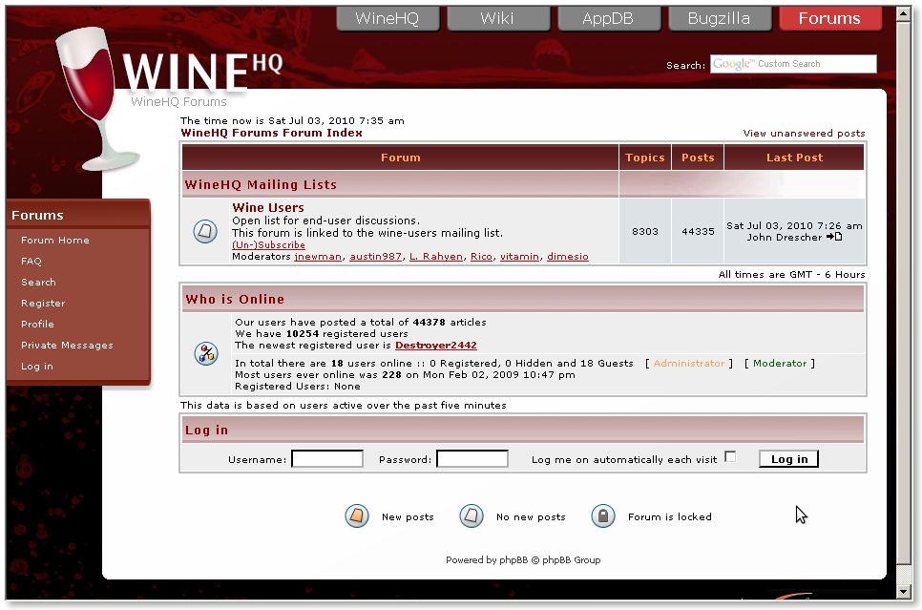Image resolution: width=922 pixels, height=610 pixels.
Task: Click the Who is Online users icon
Action: (x=206, y=353)
